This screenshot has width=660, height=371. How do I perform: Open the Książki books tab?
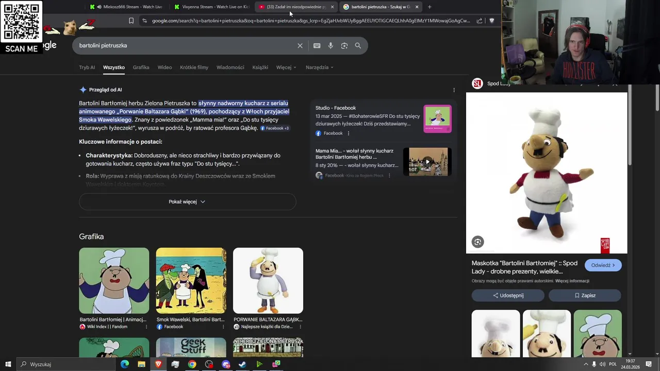[260, 68]
